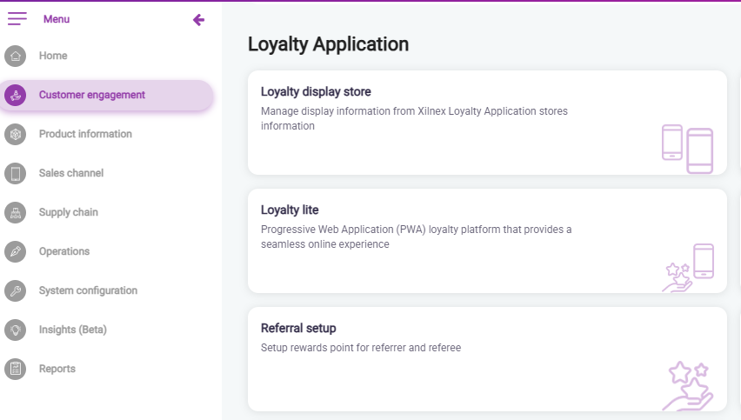741x420 pixels.
Task: Click the Customer engagement sidebar icon
Action: click(15, 96)
